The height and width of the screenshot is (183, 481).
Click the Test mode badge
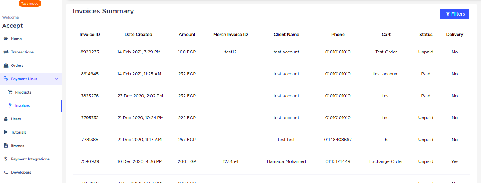click(30, 3)
